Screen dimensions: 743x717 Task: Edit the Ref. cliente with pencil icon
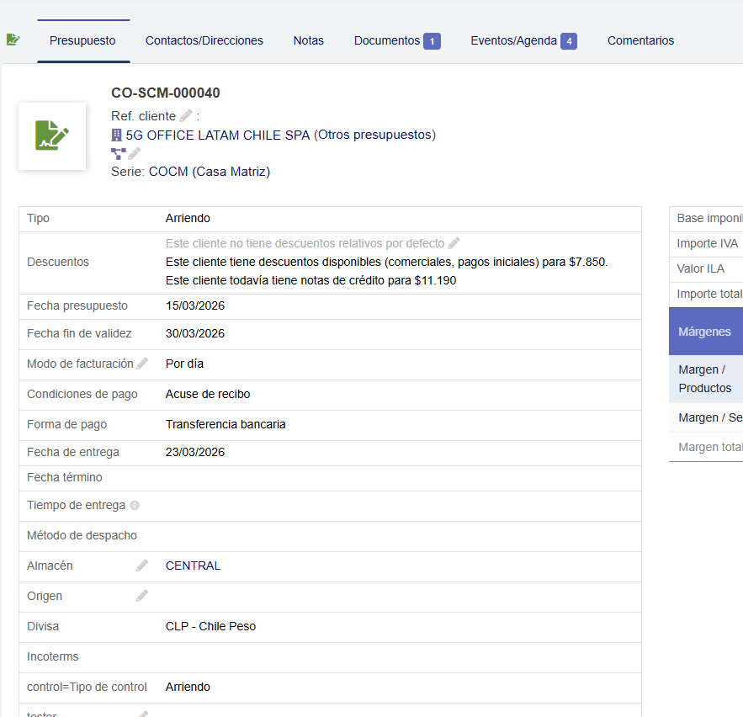[x=186, y=116]
